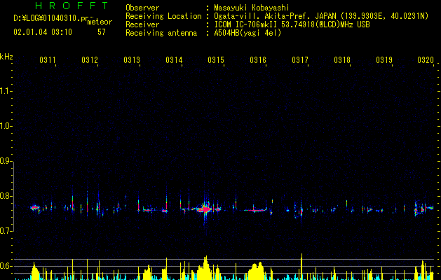Click the red echo blob just before 0311

click(34, 208)
